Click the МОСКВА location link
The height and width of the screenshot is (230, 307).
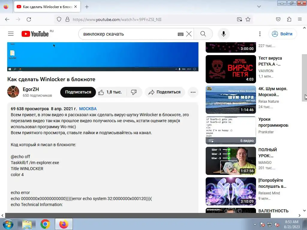tap(88, 109)
